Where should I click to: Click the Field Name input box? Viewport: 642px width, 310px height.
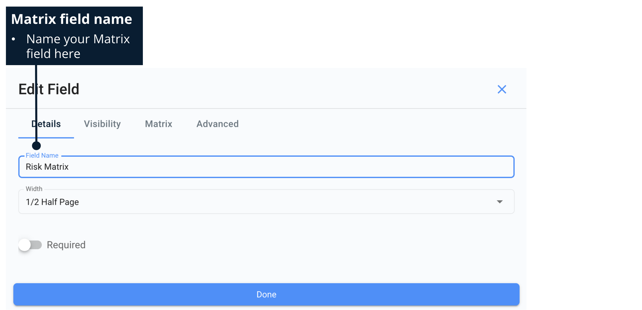click(x=266, y=167)
